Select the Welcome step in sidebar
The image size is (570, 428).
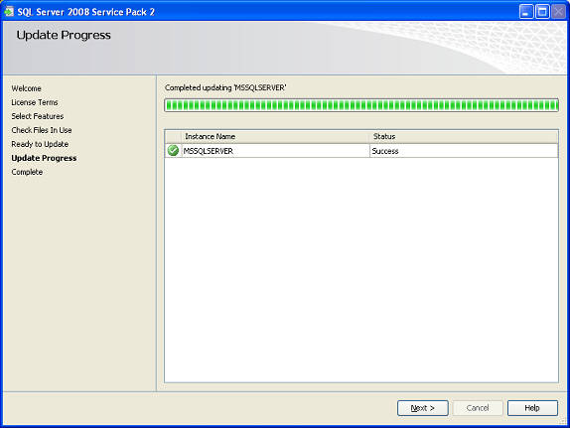(26, 88)
